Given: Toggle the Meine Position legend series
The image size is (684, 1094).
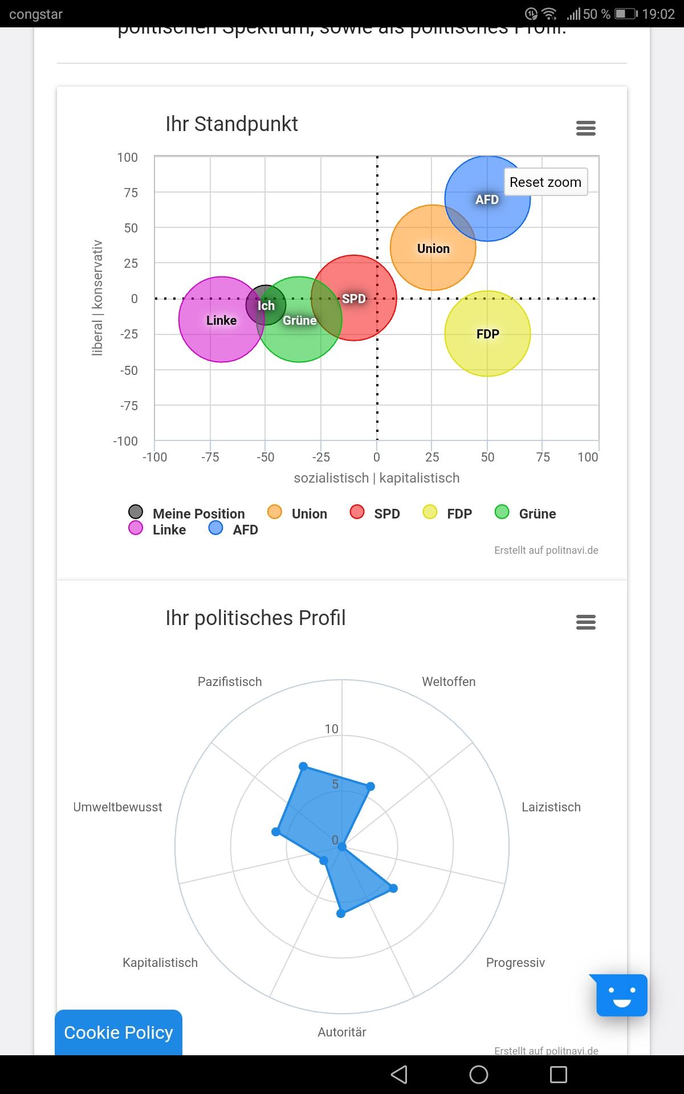Looking at the screenshot, I should tap(186, 513).
